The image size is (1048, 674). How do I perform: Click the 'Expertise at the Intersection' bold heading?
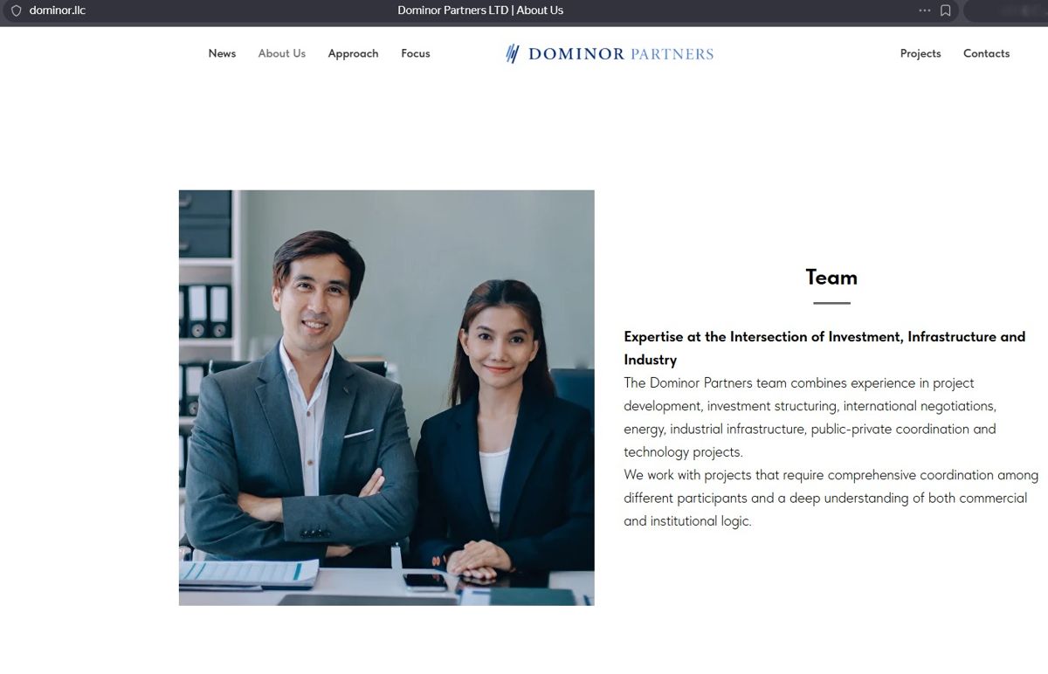tap(824, 347)
